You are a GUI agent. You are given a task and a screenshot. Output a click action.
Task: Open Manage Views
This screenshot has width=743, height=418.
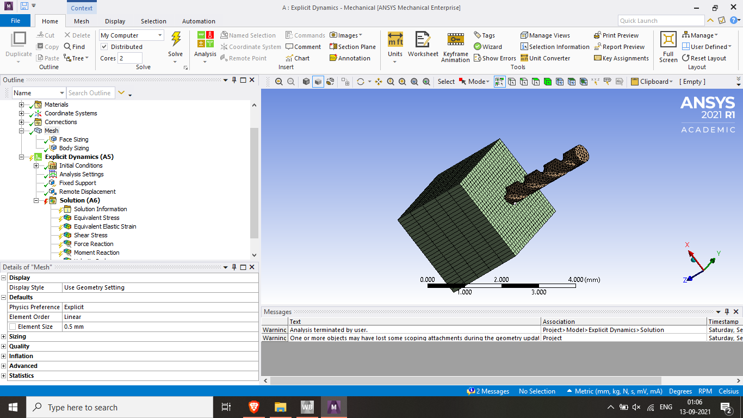545,35
